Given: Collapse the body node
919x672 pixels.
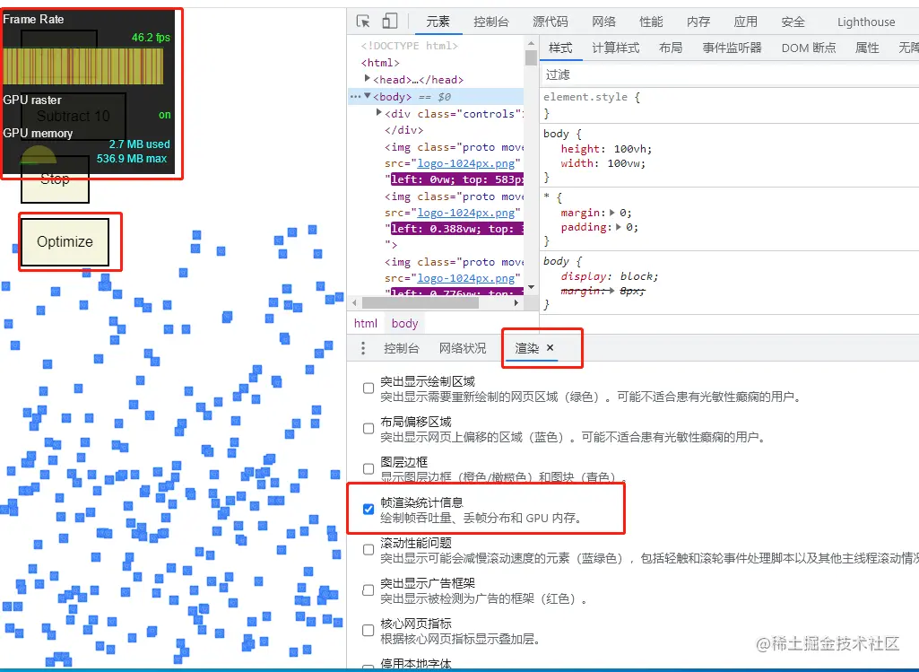Looking at the screenshot, I should click(368, 96).
